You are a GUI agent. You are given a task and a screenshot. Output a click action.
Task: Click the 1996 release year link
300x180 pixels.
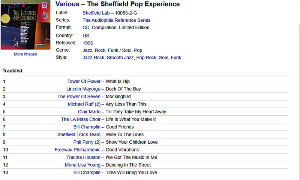(x=88, y=43)
